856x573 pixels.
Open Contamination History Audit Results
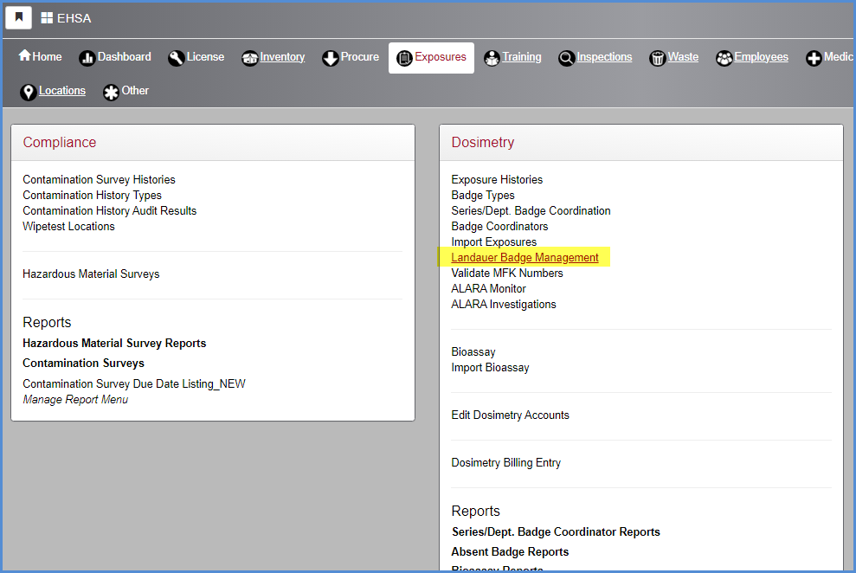(109, 210)
